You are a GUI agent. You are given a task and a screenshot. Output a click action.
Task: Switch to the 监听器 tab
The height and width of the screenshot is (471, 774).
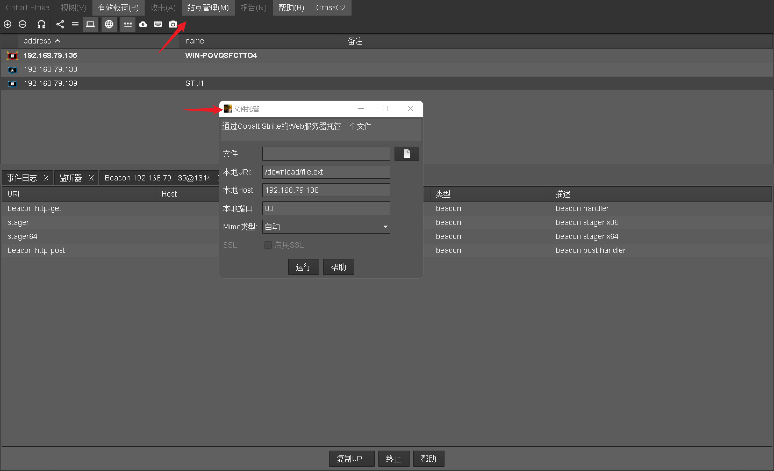pyautogui.click(x=71, y=177)
